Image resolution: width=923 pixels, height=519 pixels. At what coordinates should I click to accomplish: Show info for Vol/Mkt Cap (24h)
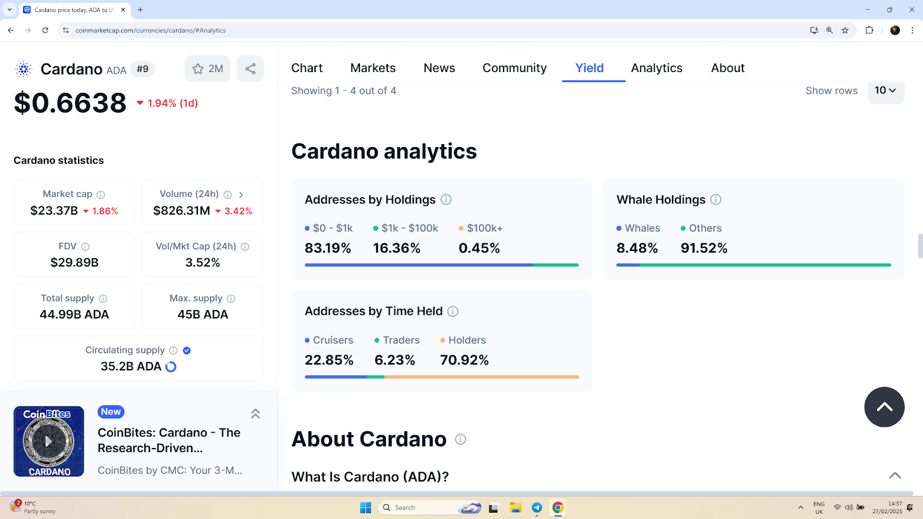(245, 247)
